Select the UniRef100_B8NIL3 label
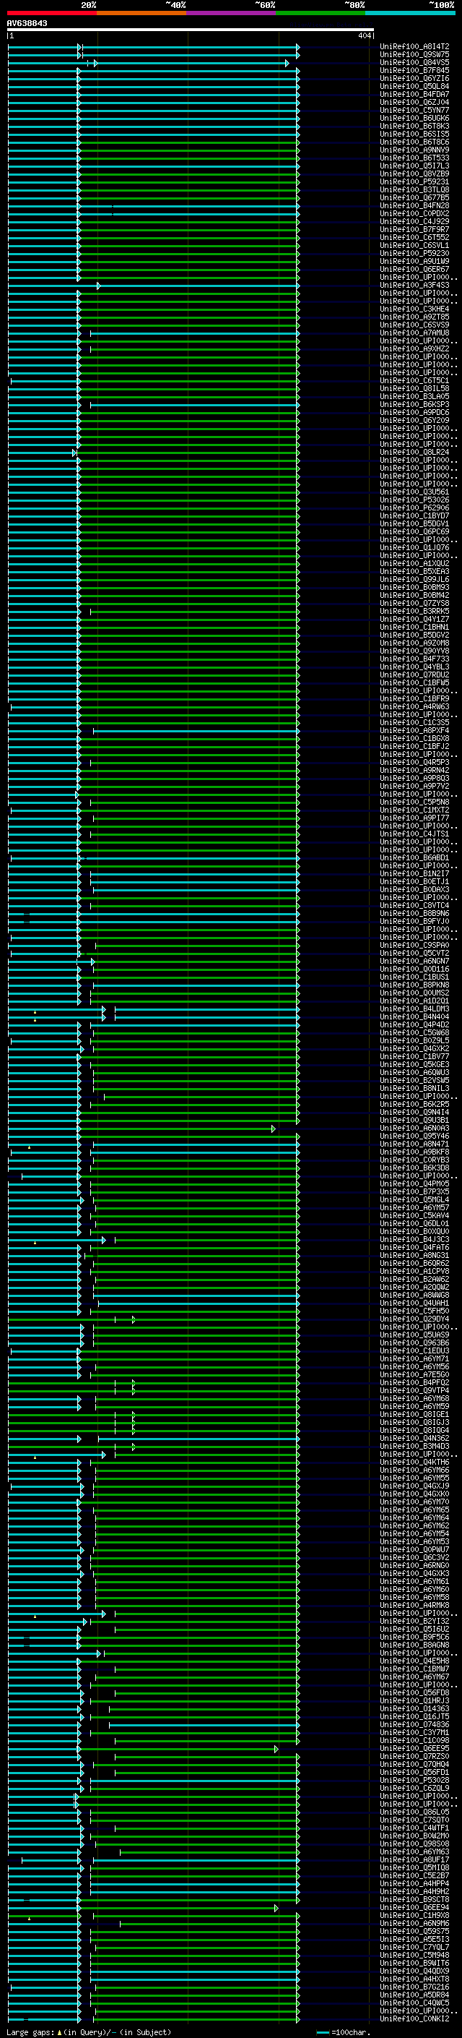 [414, 1089]
